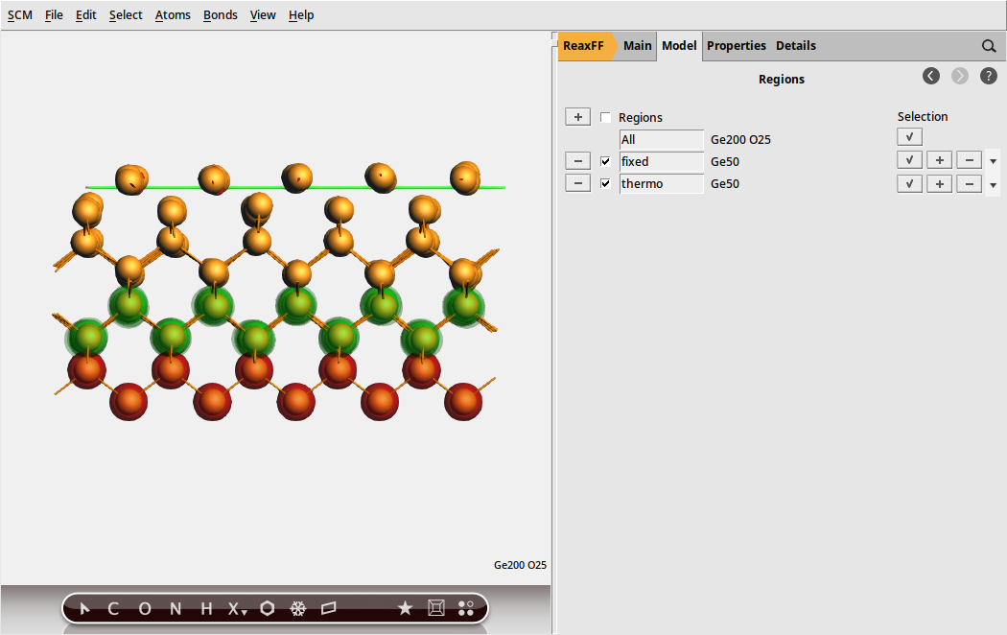
Task: Pick the Hydrogen atom tool
Action: coord(206,608)
